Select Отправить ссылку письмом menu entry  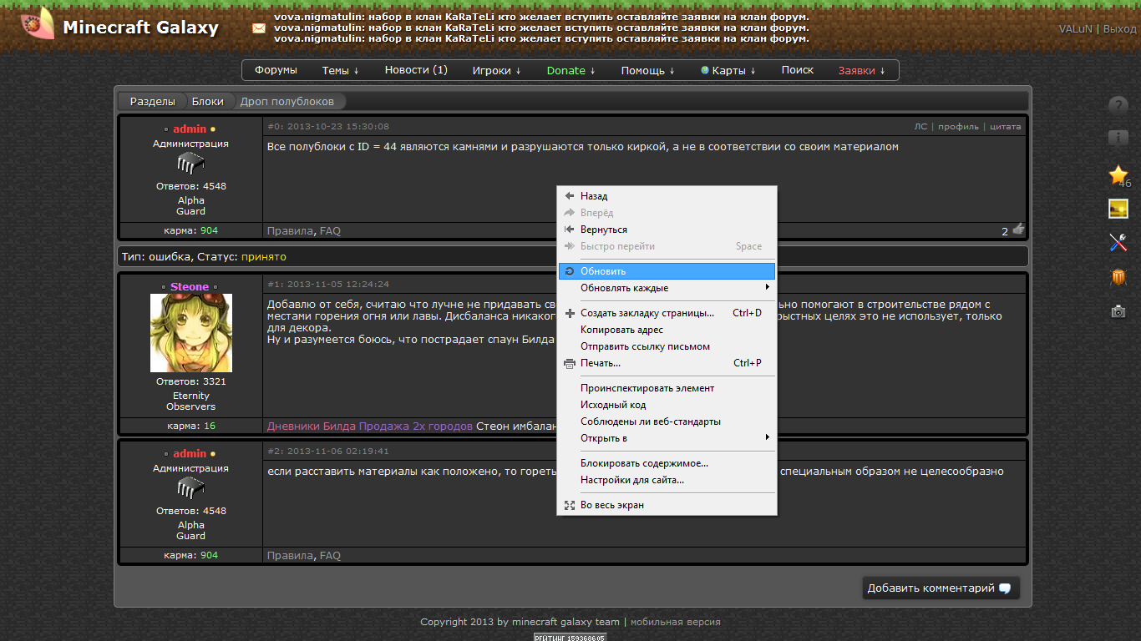[667, 346]
